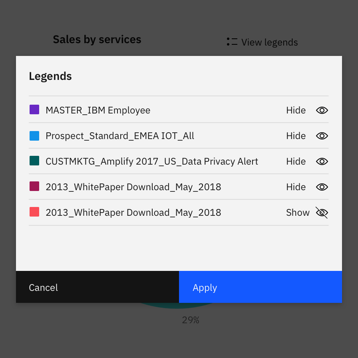Image resolution: width=358 pixels, height=358 pixels.
Task: Click the eye icon for Prospect_Standard_EMEA IOT_All
Action: coord(322,136)
